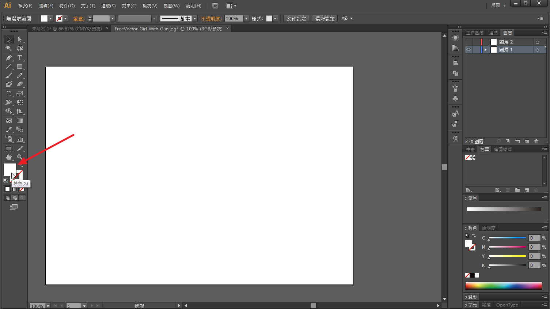Select the Eyedropper tool

[9, 129]
